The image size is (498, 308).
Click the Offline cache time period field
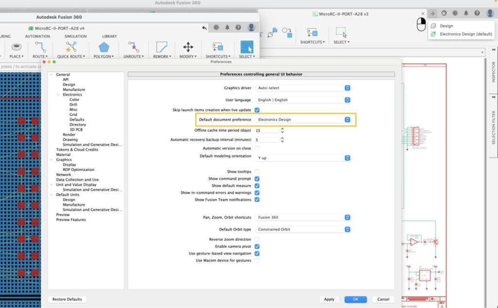[x=267, y=131]
